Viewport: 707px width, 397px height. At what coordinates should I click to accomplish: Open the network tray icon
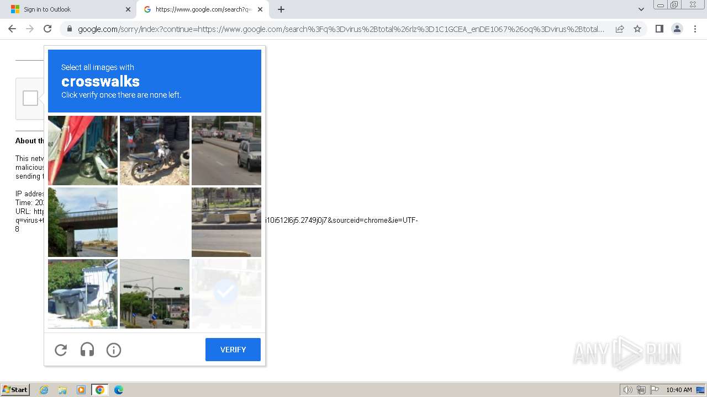click(x=641, y=390)
